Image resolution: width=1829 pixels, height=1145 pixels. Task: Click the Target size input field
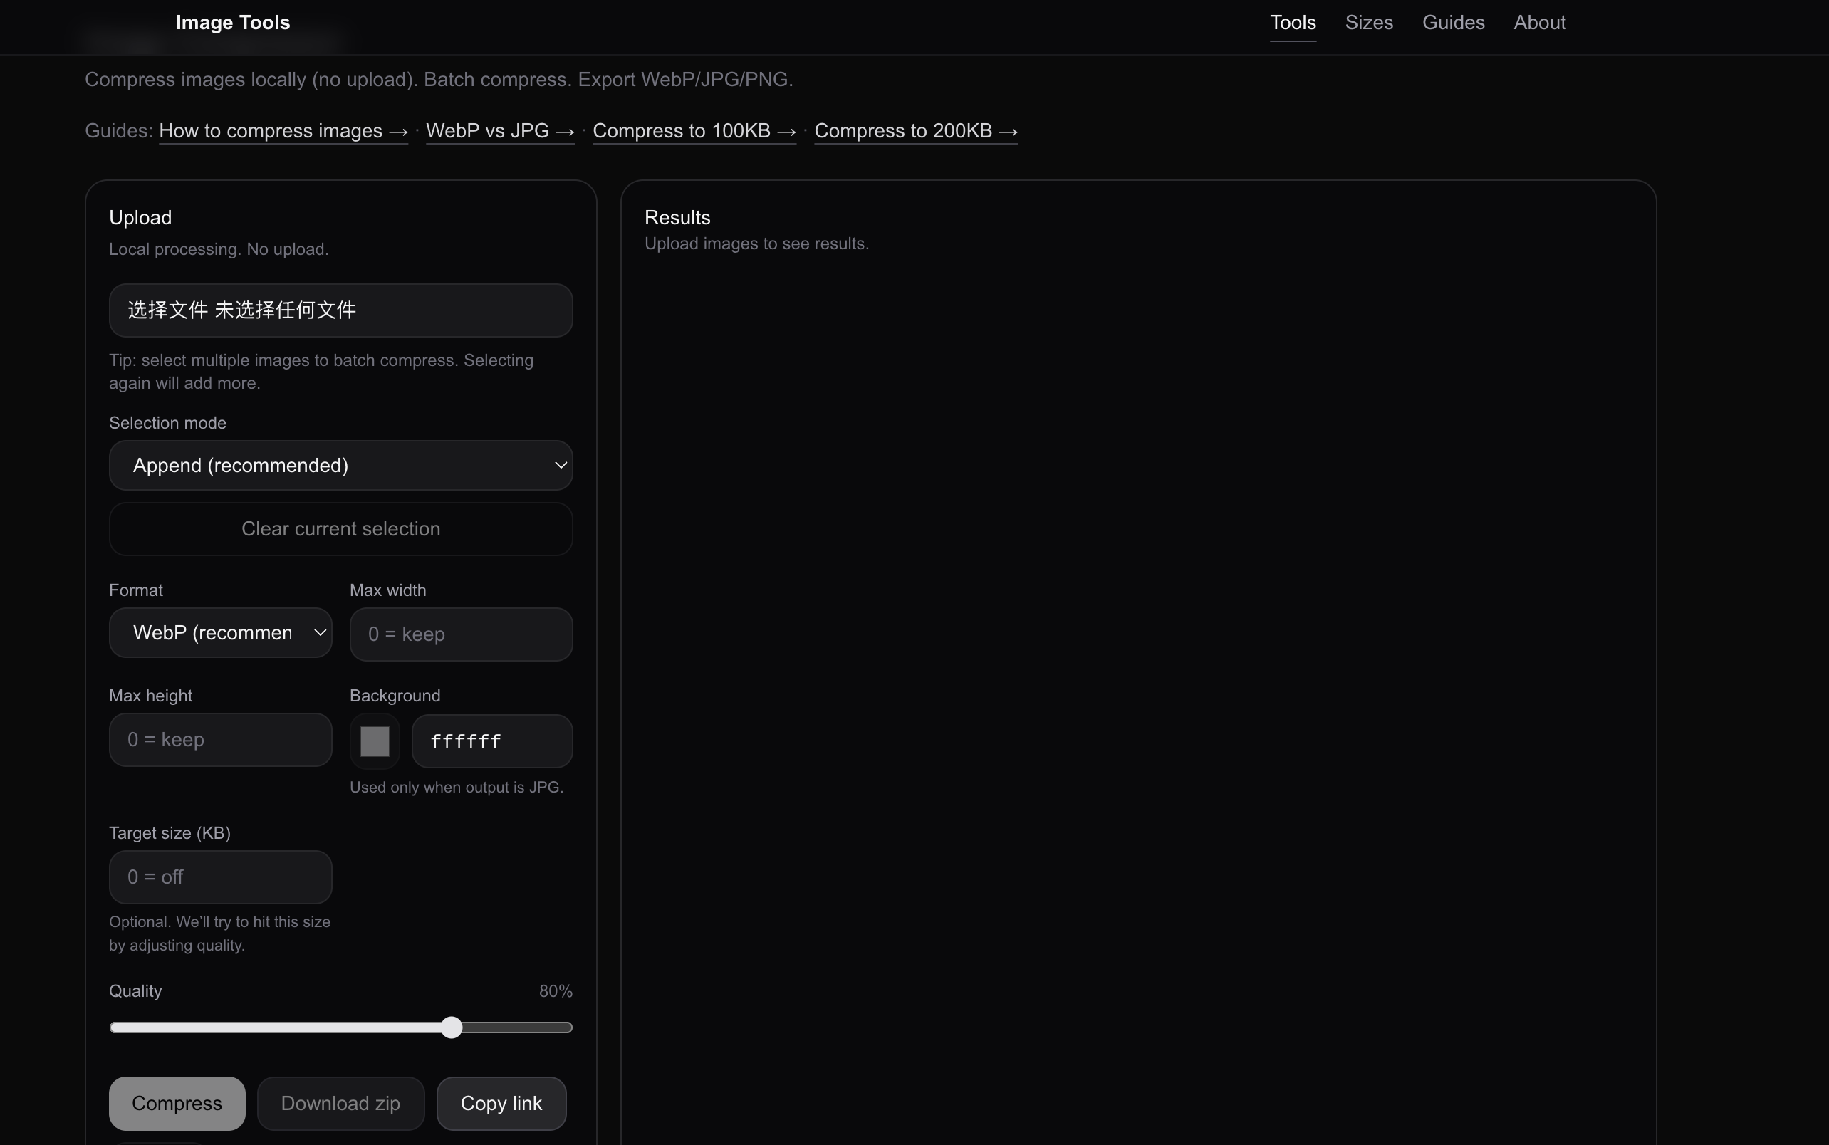point(219,876)
